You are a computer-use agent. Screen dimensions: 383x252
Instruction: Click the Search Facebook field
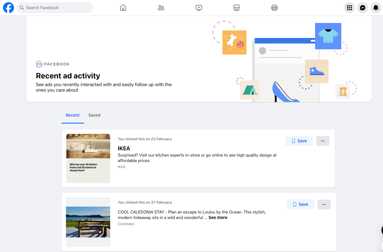pos(55,8)
